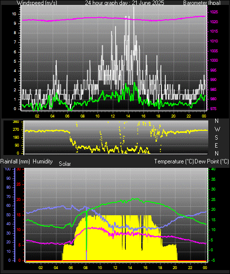The width and height of the screenshot is (230, 274).
Task: Click the 14 hour tick below windspeed graph
Action: pyautogui.click(x=128, y=116)
